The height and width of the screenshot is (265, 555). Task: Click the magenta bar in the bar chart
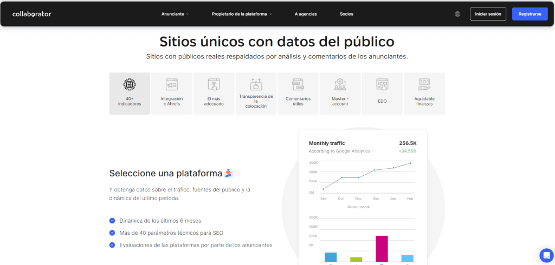(382, 249)
